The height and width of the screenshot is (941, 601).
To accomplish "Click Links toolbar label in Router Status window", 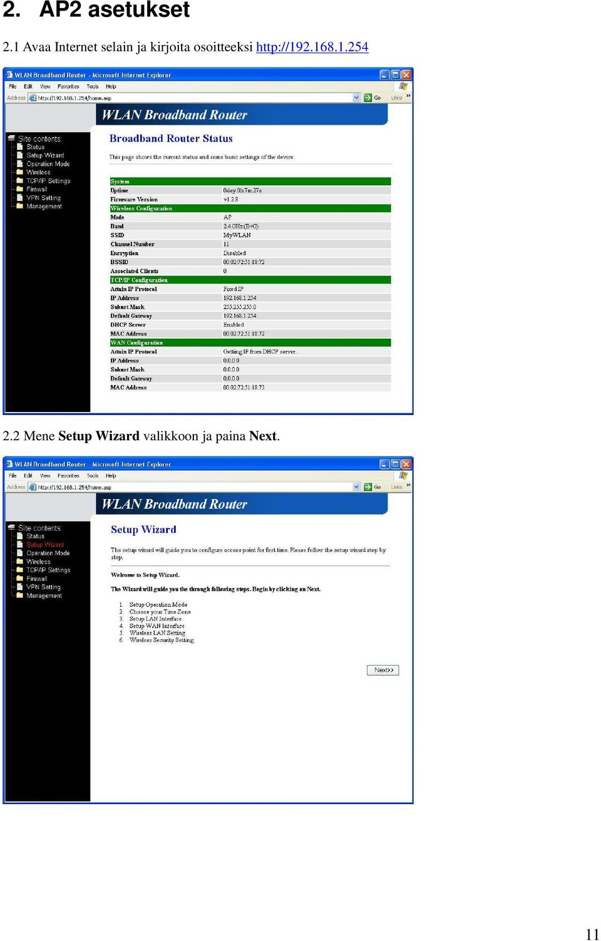I will (x=397, y=98).
